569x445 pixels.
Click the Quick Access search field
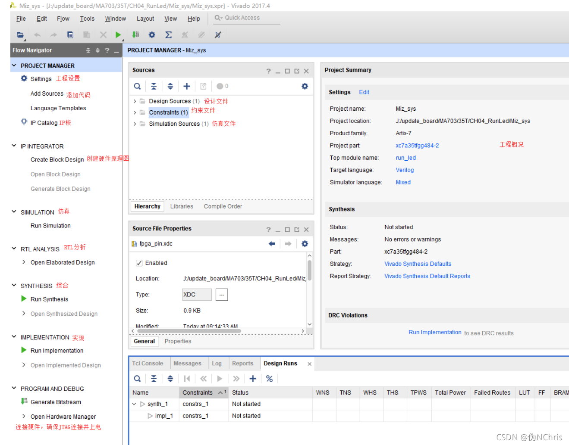[247, 18]
